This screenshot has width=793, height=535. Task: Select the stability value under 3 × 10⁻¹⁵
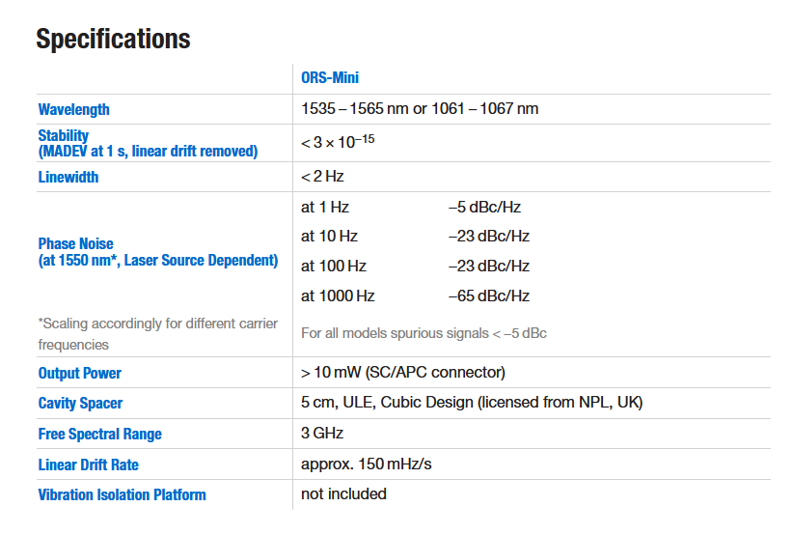(338, 143)
